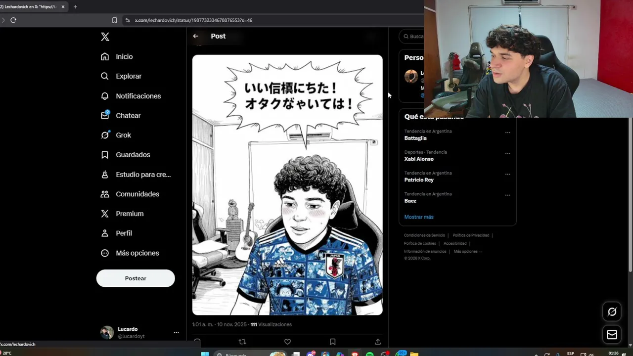633x356 pixels.
Task: Click the Premium X icon
Action: tap(105, 214)
